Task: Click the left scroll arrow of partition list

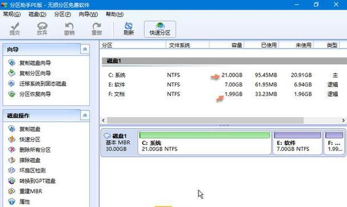Action: 103,121
